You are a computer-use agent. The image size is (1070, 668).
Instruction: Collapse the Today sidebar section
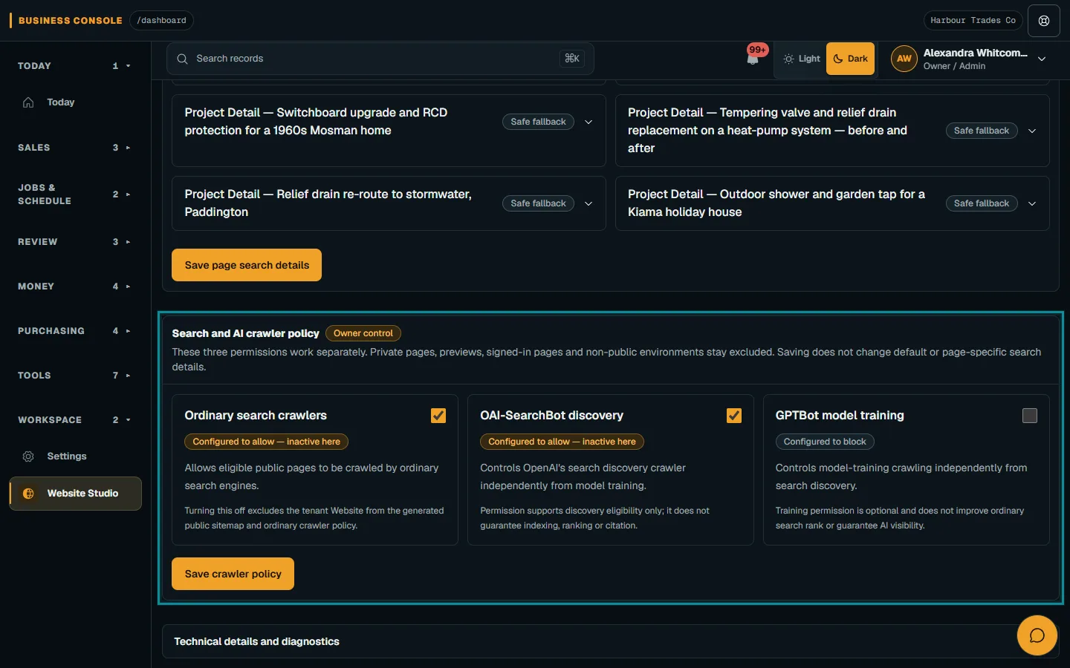coord(75,66)
